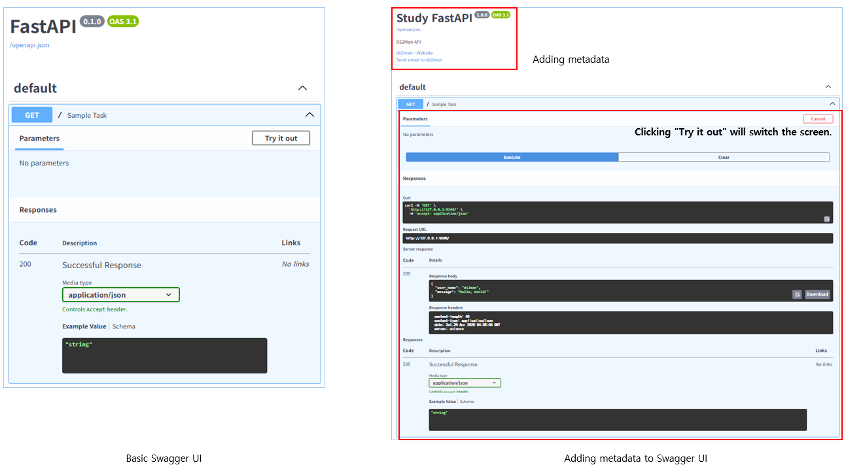Copy the curl command in Study FastAPI page
The height and width of the screenshot is (467, 846).
point(826,219)
